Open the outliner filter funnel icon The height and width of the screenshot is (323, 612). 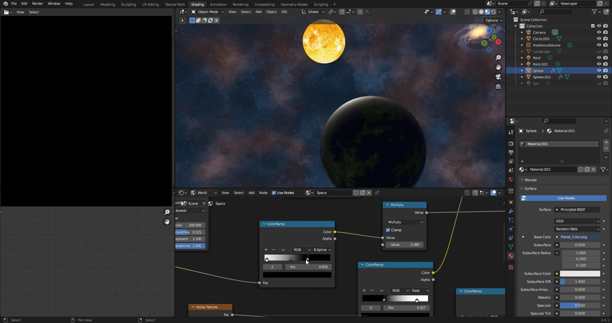(x=594, y=12)
